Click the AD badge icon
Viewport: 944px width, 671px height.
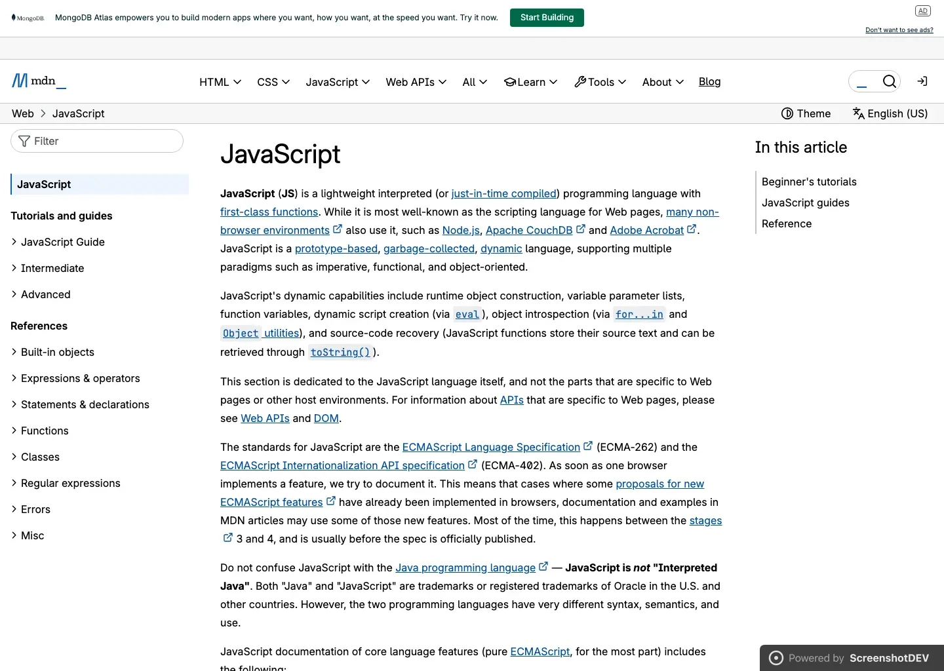click(923, 10)
